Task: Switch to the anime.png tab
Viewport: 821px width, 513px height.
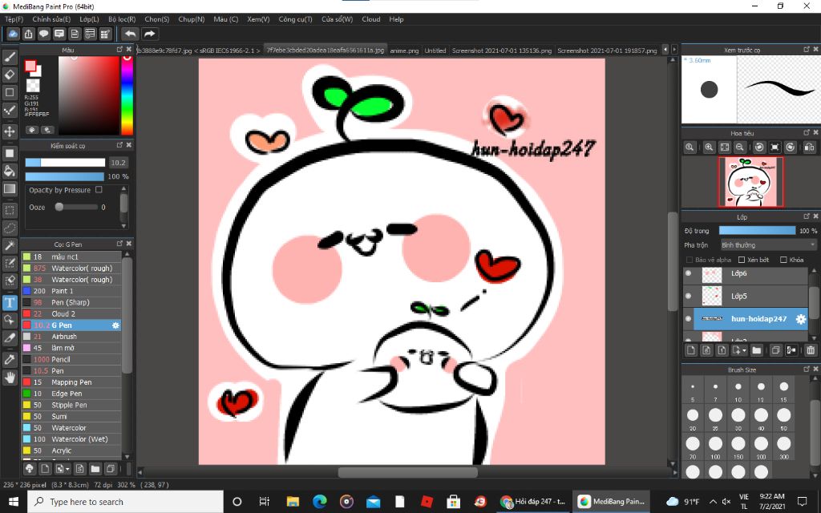Action: (x=404, y=50)
